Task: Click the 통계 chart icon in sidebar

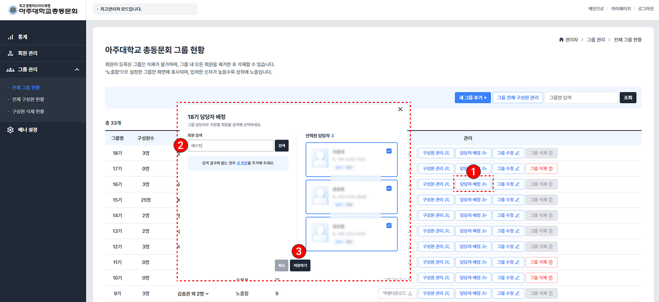Action: (x=10, y=37)
